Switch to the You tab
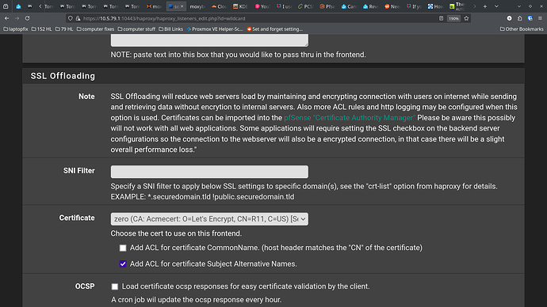 (x=262, y=6)
